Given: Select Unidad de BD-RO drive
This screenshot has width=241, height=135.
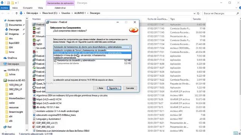Looking at the screenshot, I should pos(16,80).
